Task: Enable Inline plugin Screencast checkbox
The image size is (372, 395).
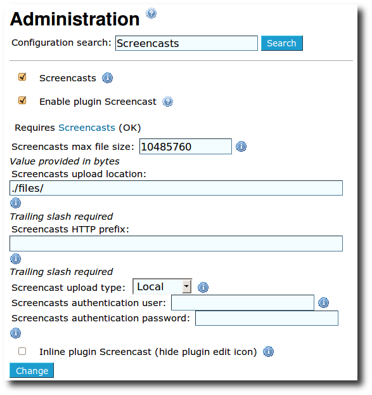Action: tap(22, 351)
